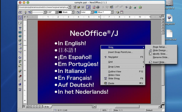Click the Print icon
The width and height of the screenshot is (182, 112).
point(98,7)
